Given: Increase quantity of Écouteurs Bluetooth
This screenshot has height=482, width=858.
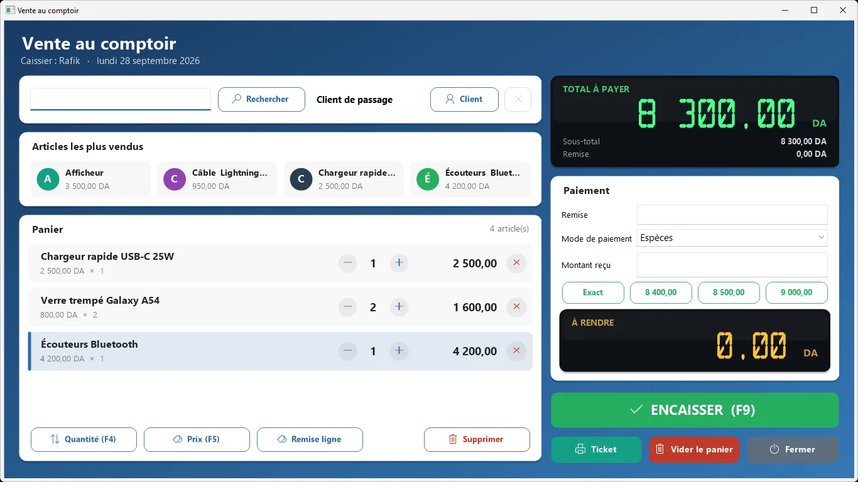Looking at the screenshot, I should pos(399,351).
